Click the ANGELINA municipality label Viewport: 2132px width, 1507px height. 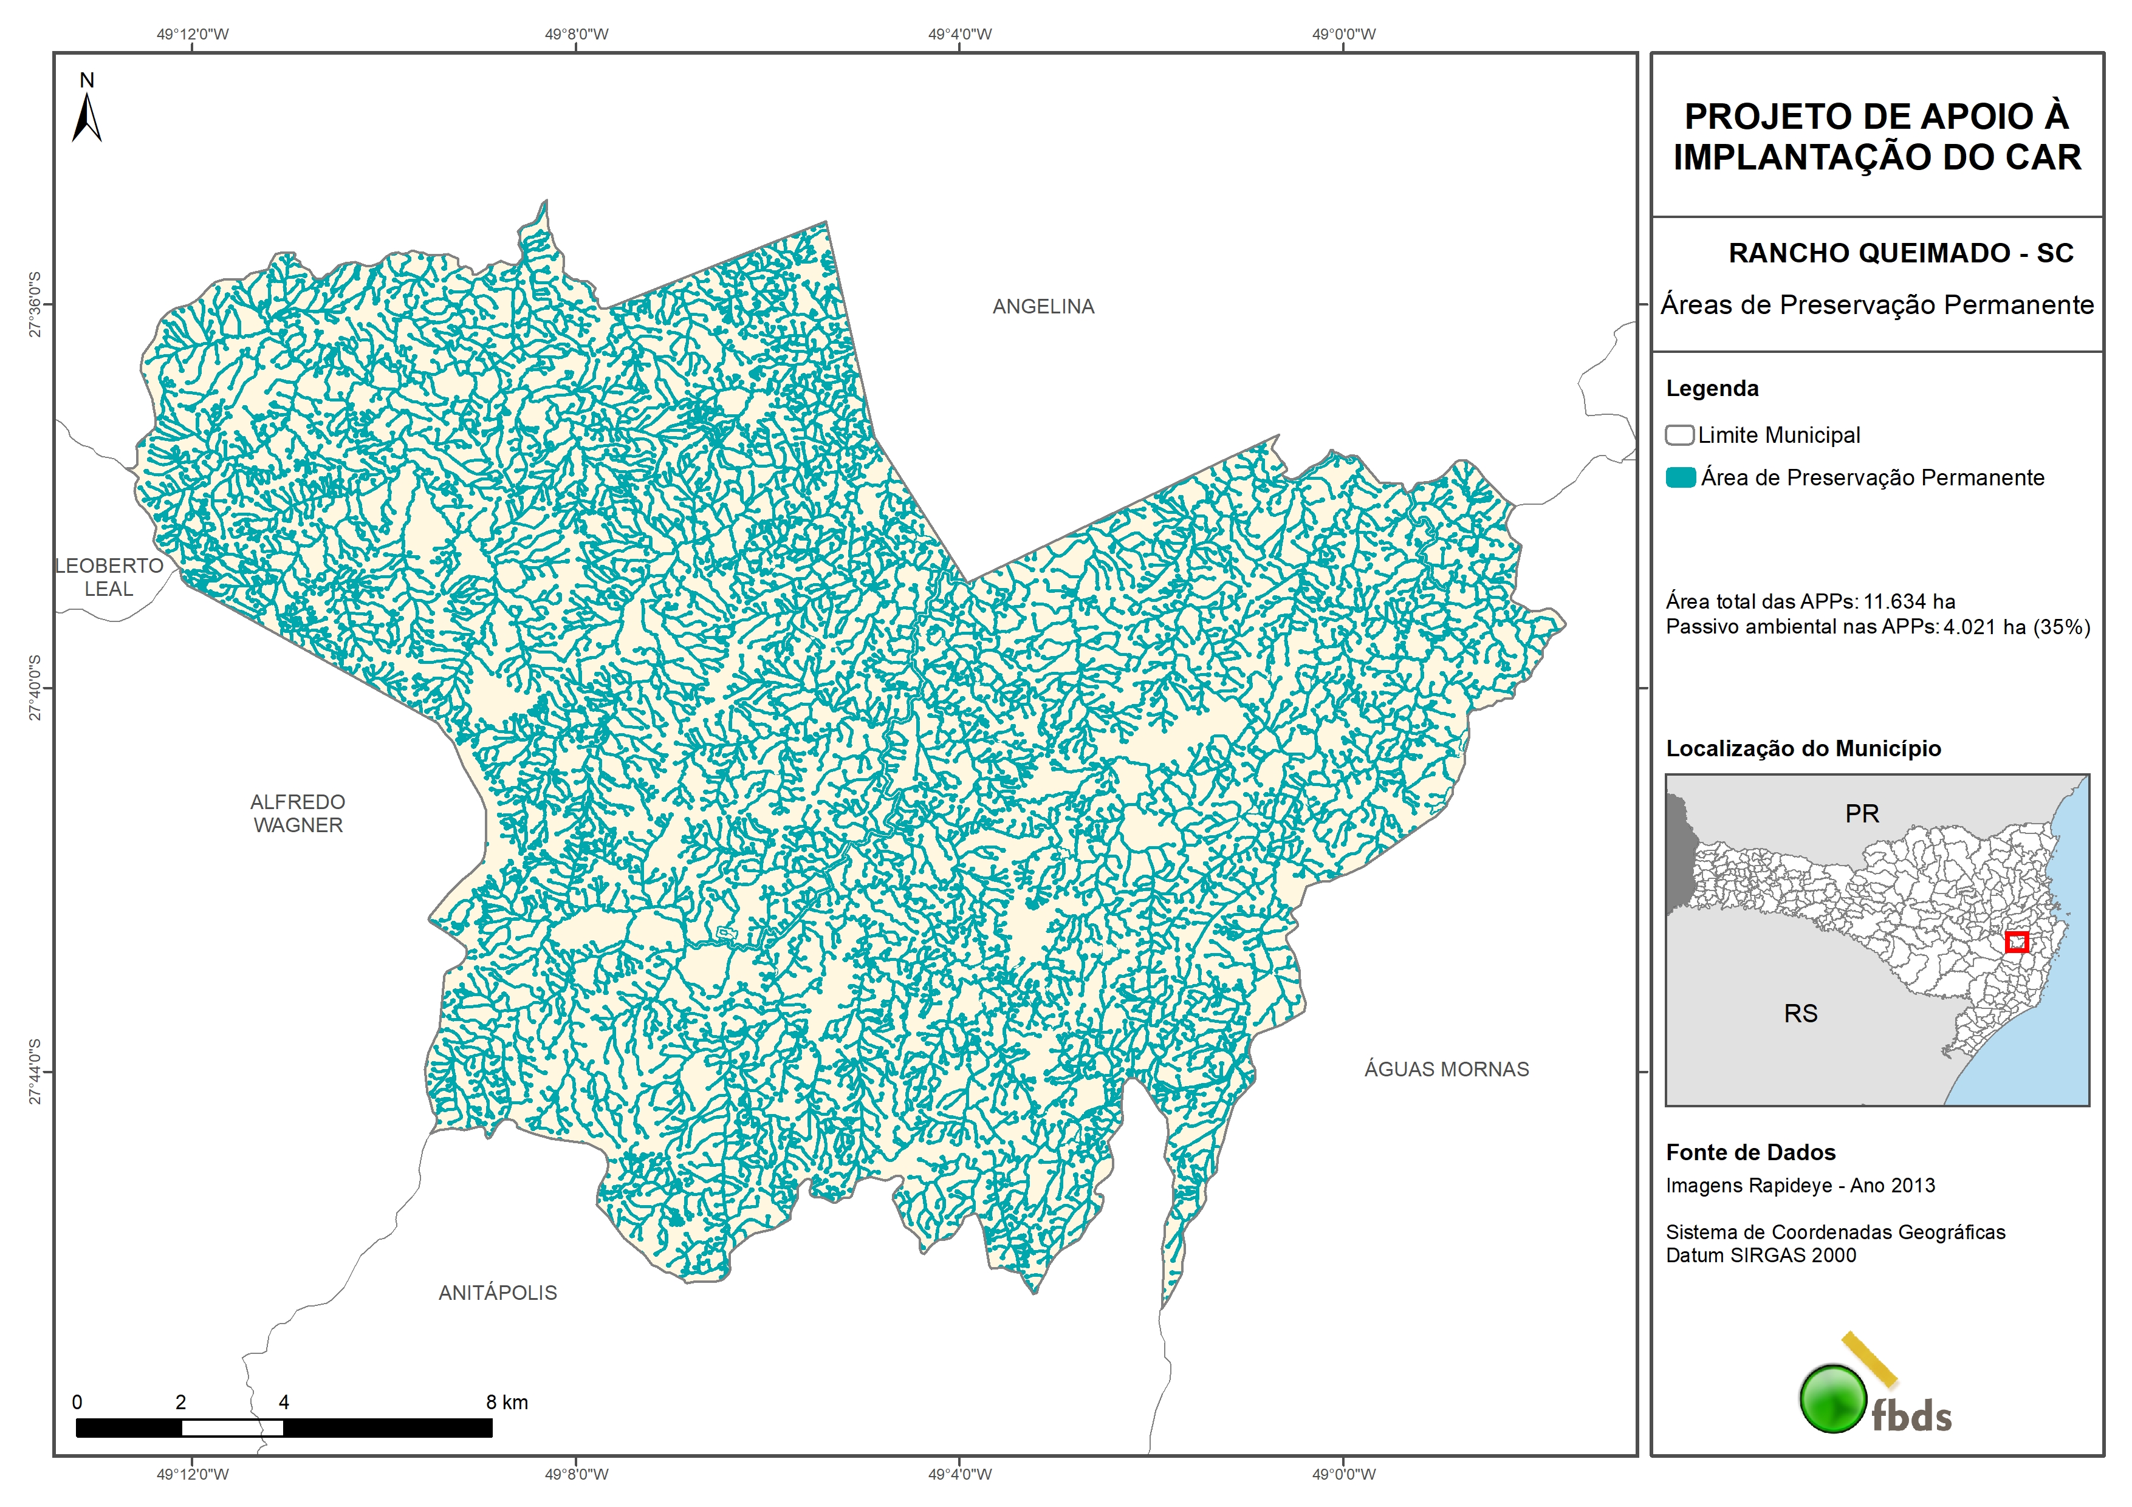pyautogui.click(x=1043, y=306)
